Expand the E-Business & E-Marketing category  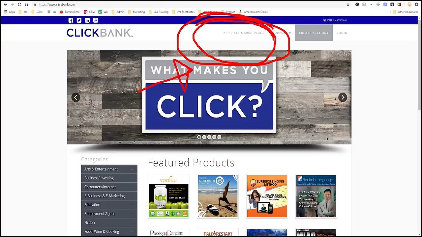pyautogui.click(x=109, y=196)
